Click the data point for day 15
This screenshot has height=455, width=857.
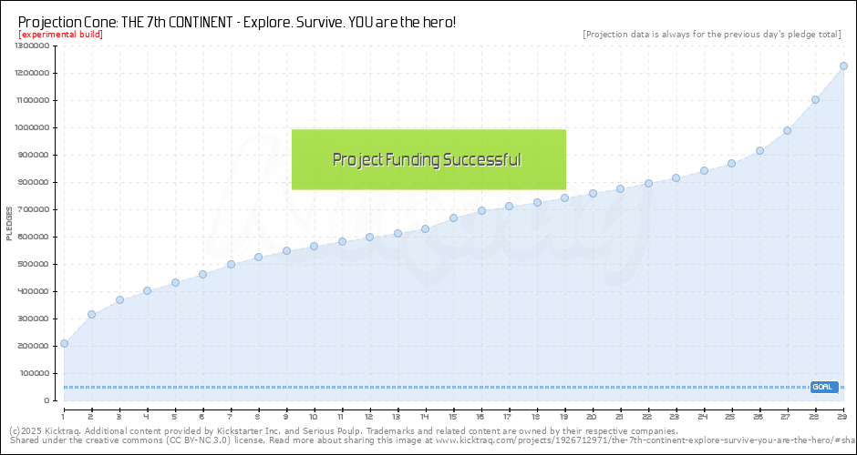coord(453,217)
